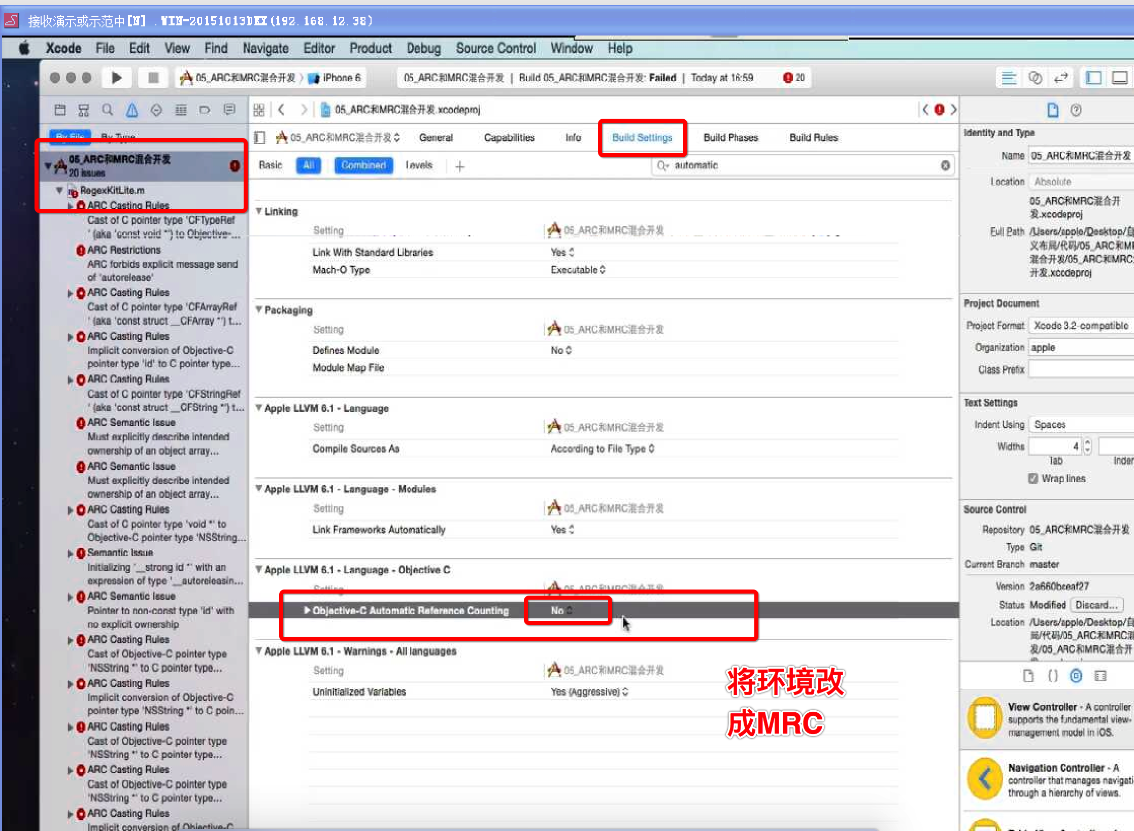1134x831 pixels.
Task: Stop the running build
Action: pyautogui.click(x=153, y=78)
